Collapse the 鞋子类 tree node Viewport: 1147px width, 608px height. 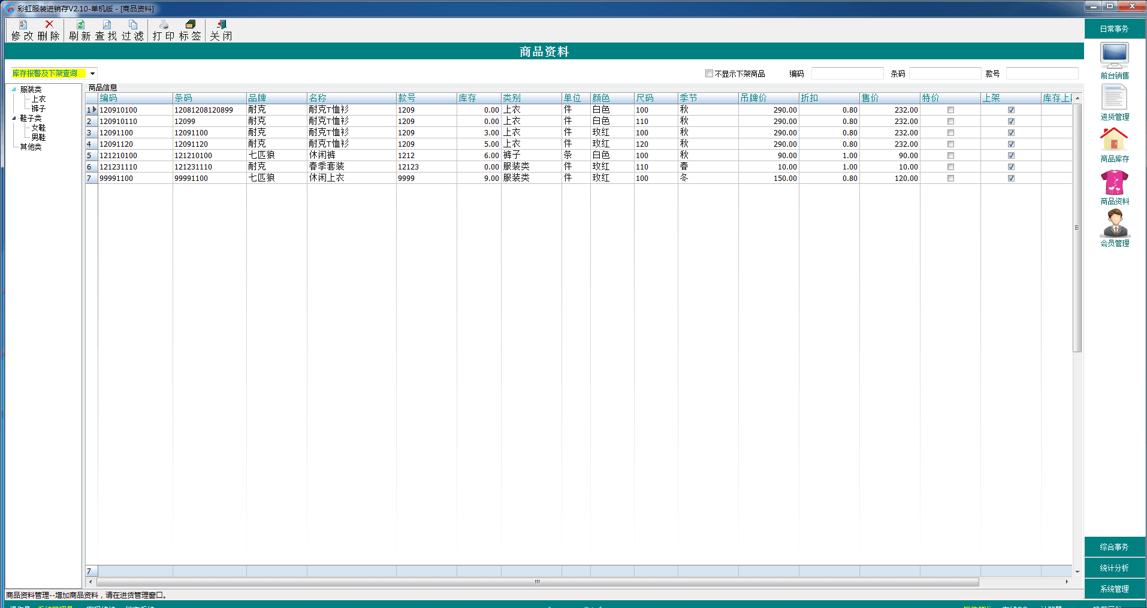tap(14, 119)
